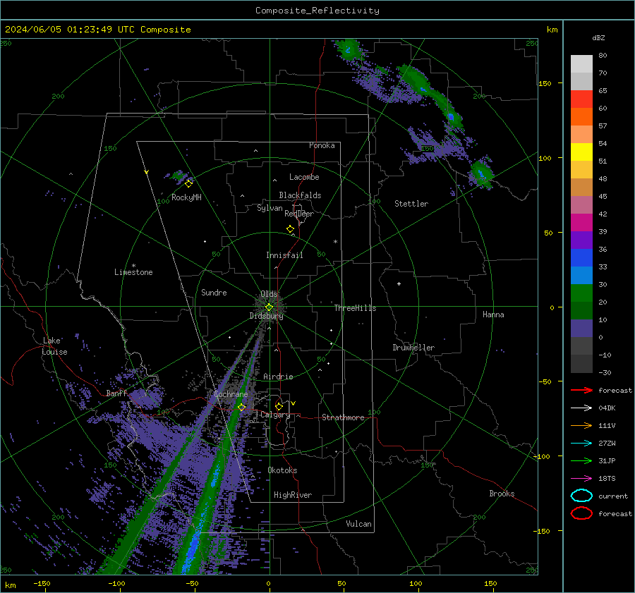Click the Hanna label
Screen dimensions: 635x593
[493, 314]
